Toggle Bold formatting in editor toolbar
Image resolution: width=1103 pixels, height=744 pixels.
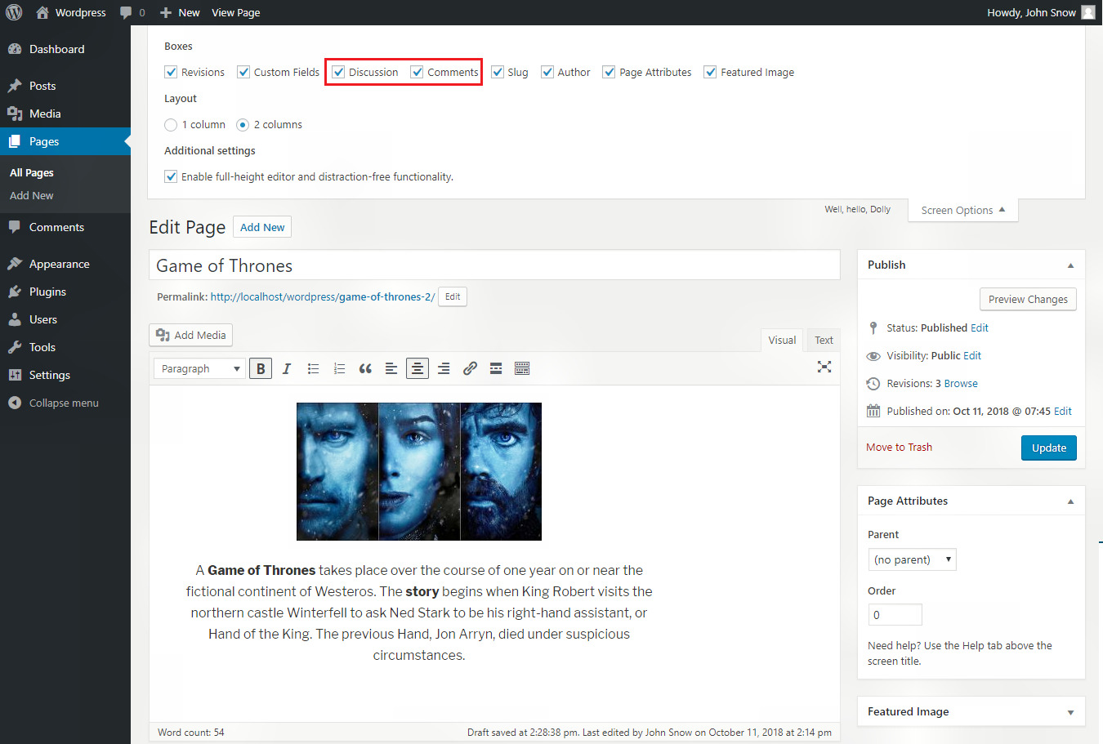pos(261,369)
